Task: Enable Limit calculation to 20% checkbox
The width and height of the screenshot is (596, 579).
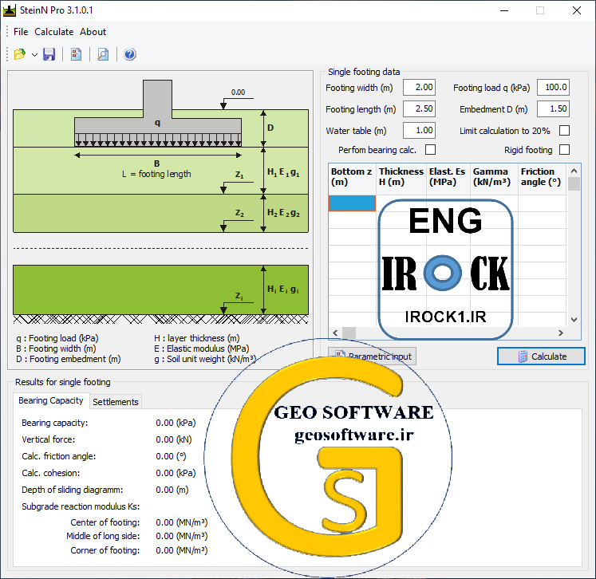Action: pyautogui.click(x=564, y=131)
